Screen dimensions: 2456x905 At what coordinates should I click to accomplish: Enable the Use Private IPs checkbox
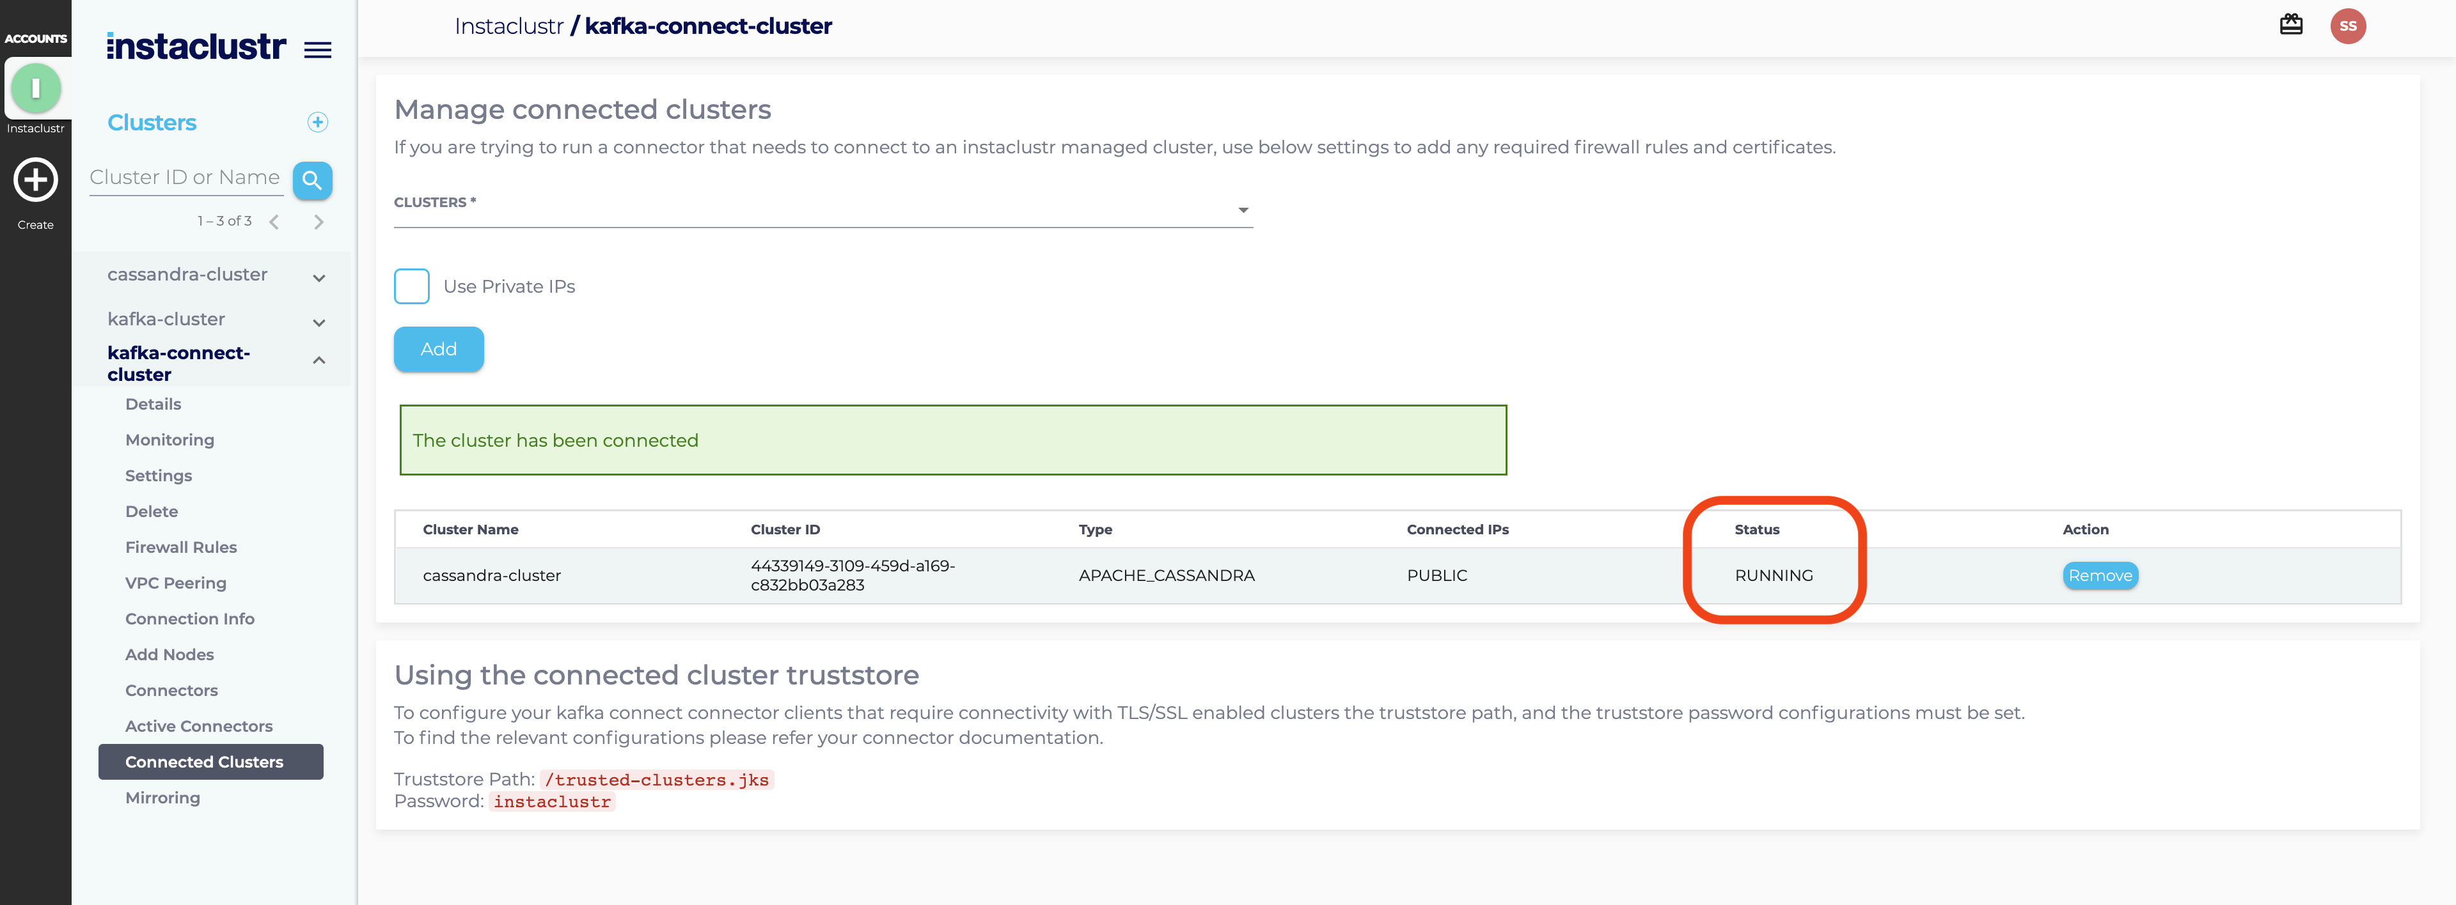tap(412, 286)
